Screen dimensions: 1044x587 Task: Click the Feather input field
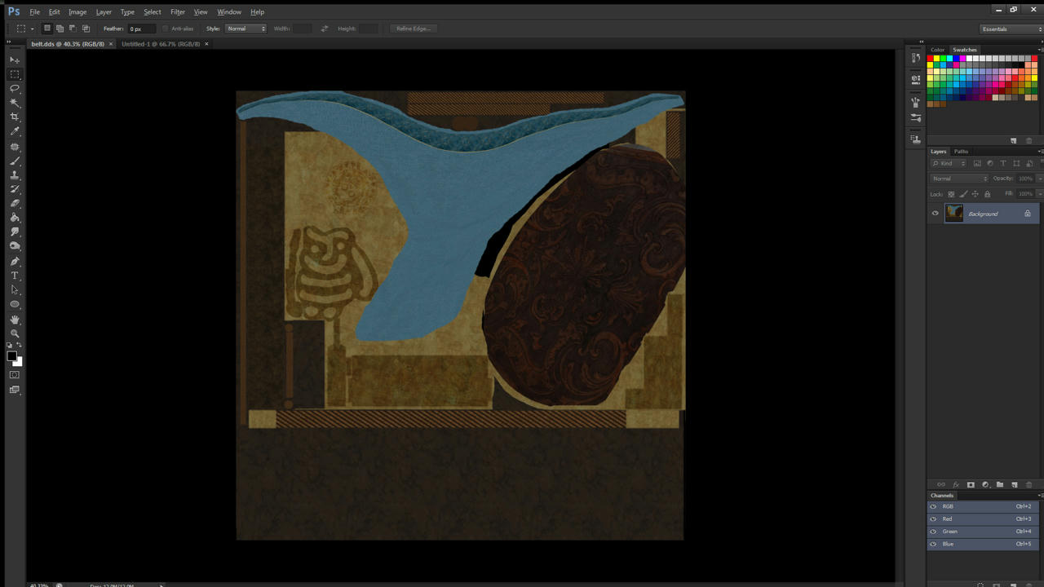139,29
